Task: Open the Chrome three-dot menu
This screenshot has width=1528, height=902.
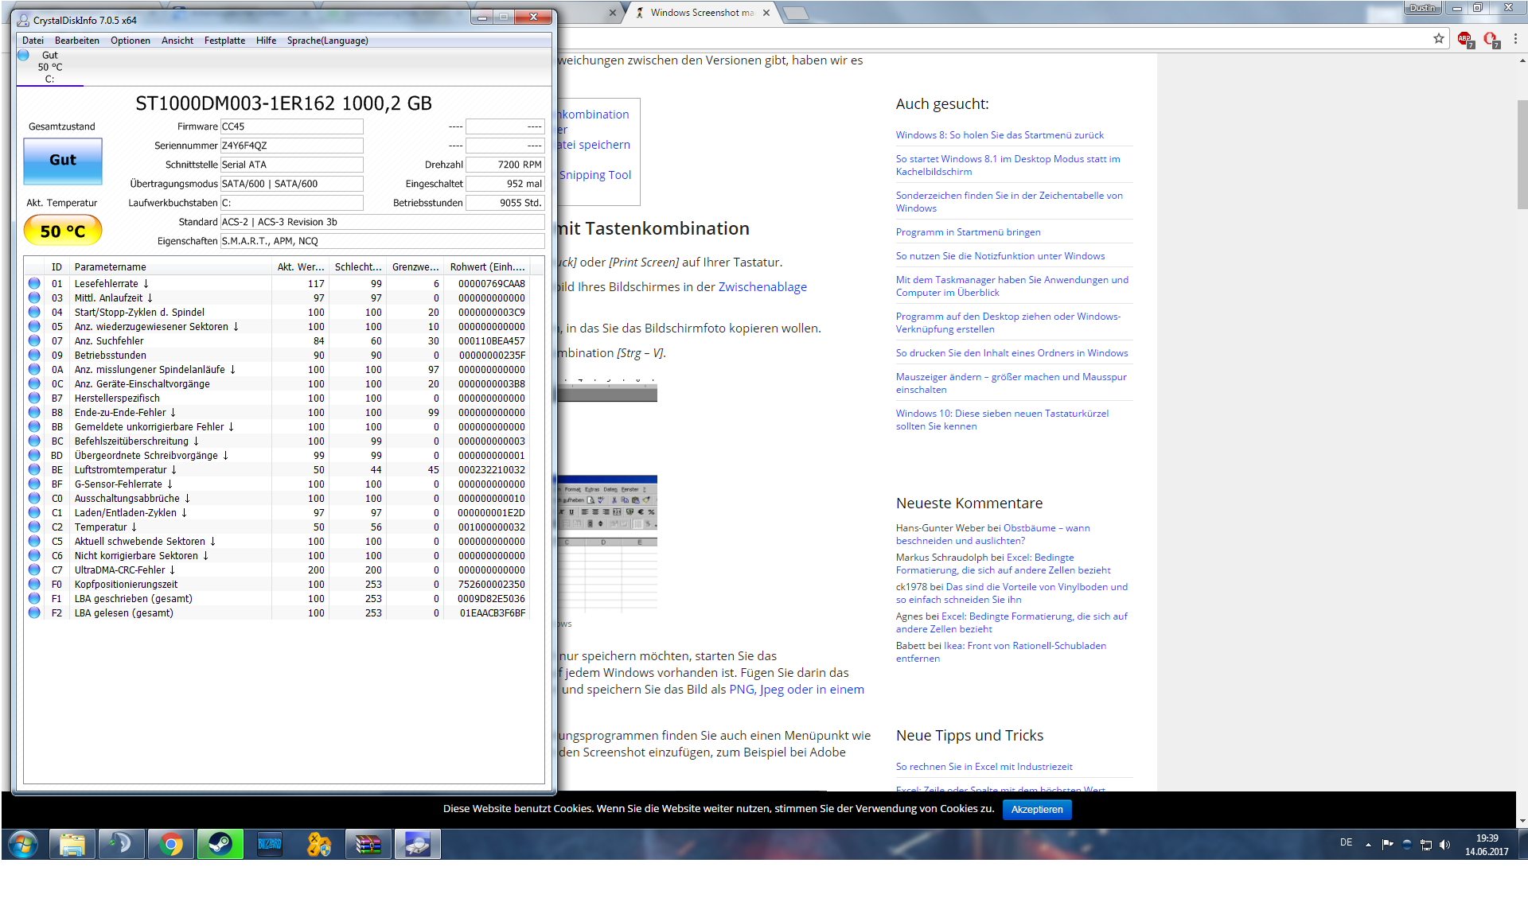Action: click(1515, 39)
